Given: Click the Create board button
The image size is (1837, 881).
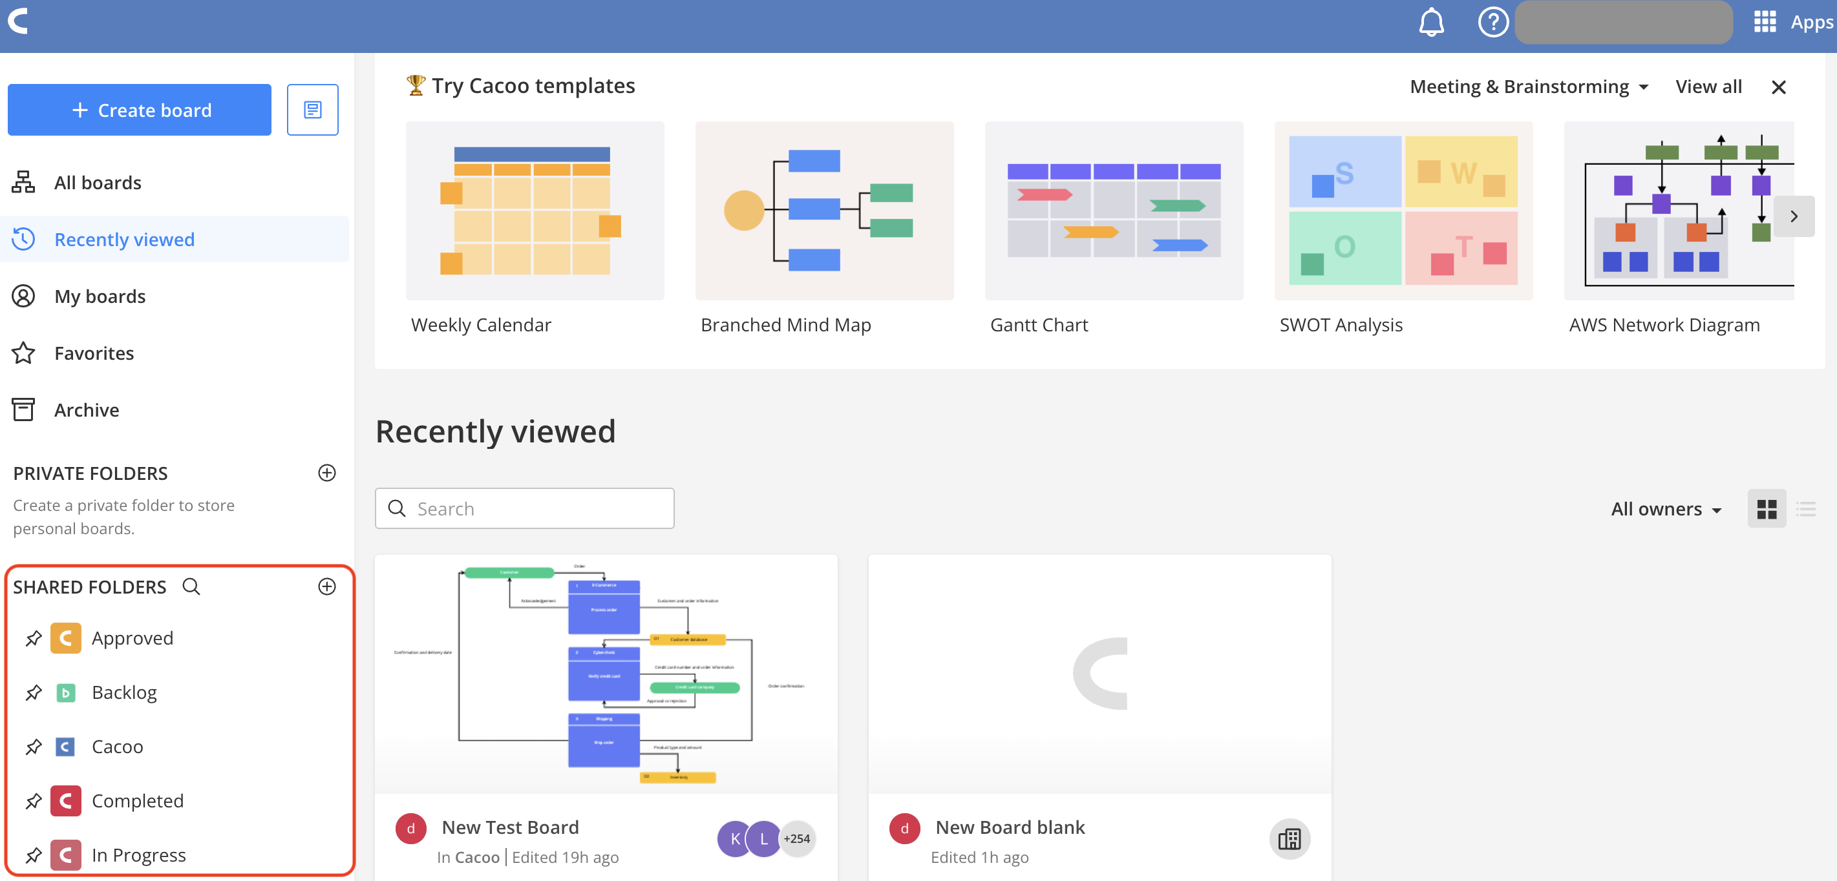Looking at the screenshot, I should 140,110.
